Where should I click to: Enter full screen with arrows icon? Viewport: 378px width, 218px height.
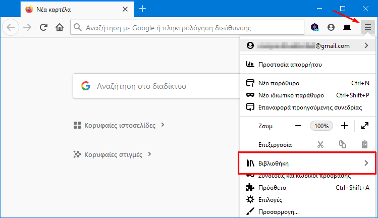(365, 126)
